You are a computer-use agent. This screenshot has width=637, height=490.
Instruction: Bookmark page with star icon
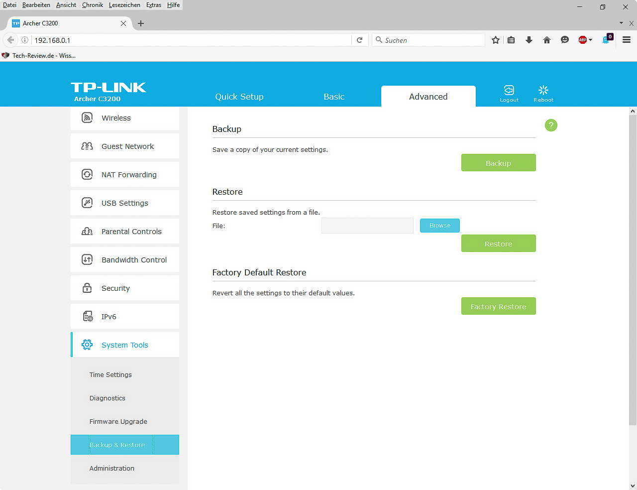click(495, 40)
